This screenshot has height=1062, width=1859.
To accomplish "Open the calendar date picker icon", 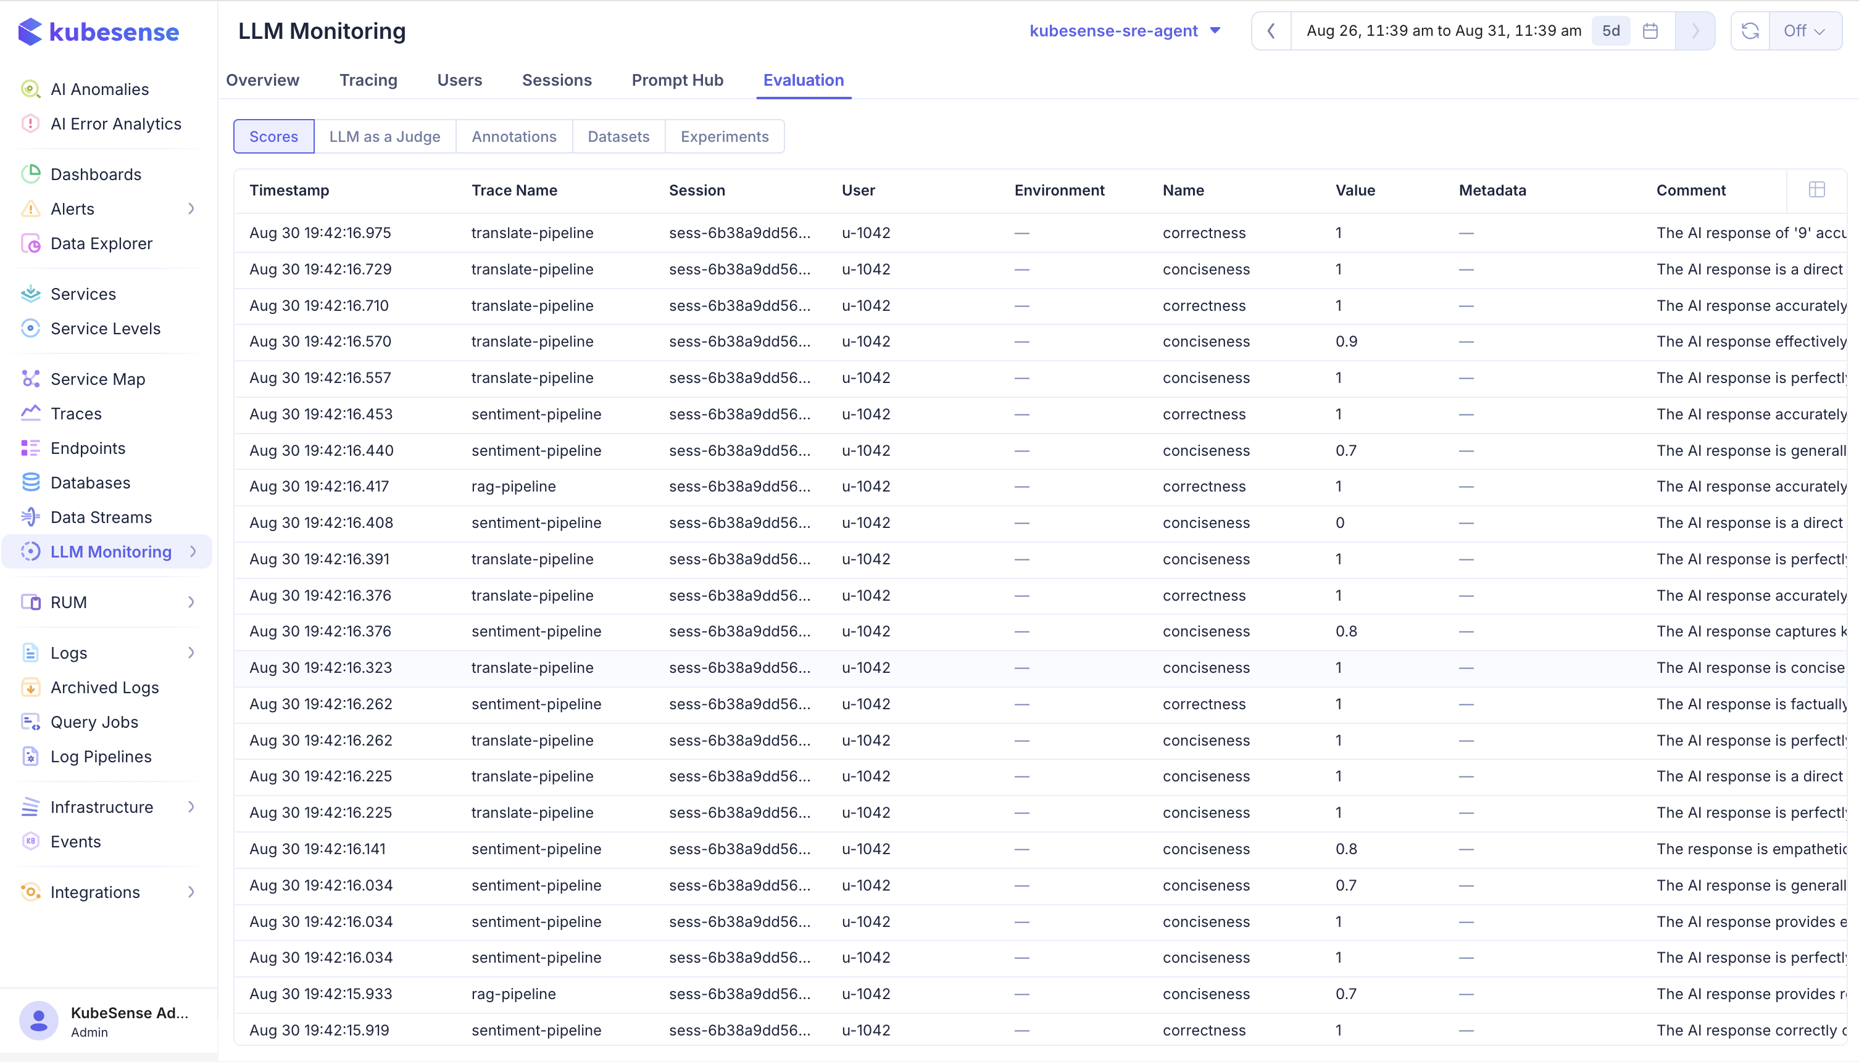I will click(x=1650, y=31).
